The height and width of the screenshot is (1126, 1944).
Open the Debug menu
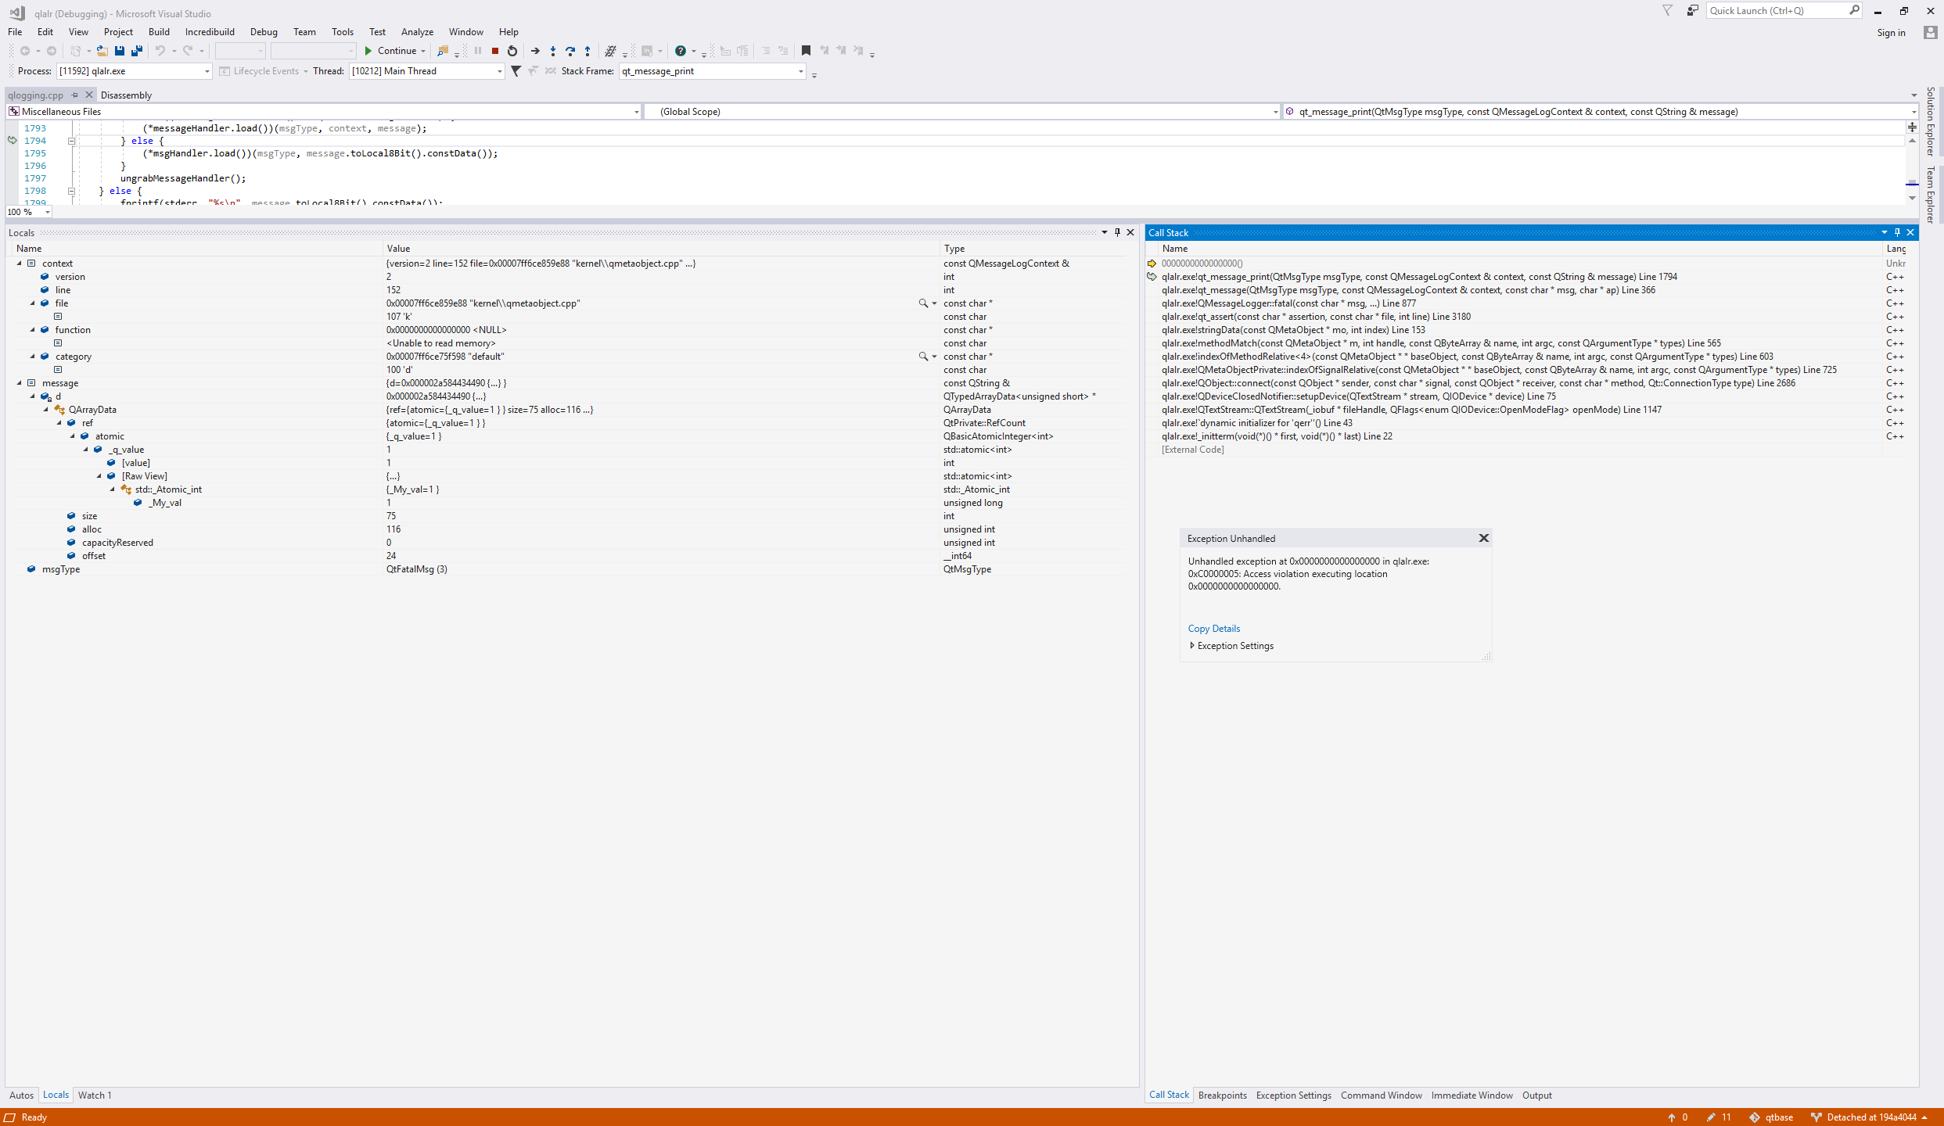point(263,32)
